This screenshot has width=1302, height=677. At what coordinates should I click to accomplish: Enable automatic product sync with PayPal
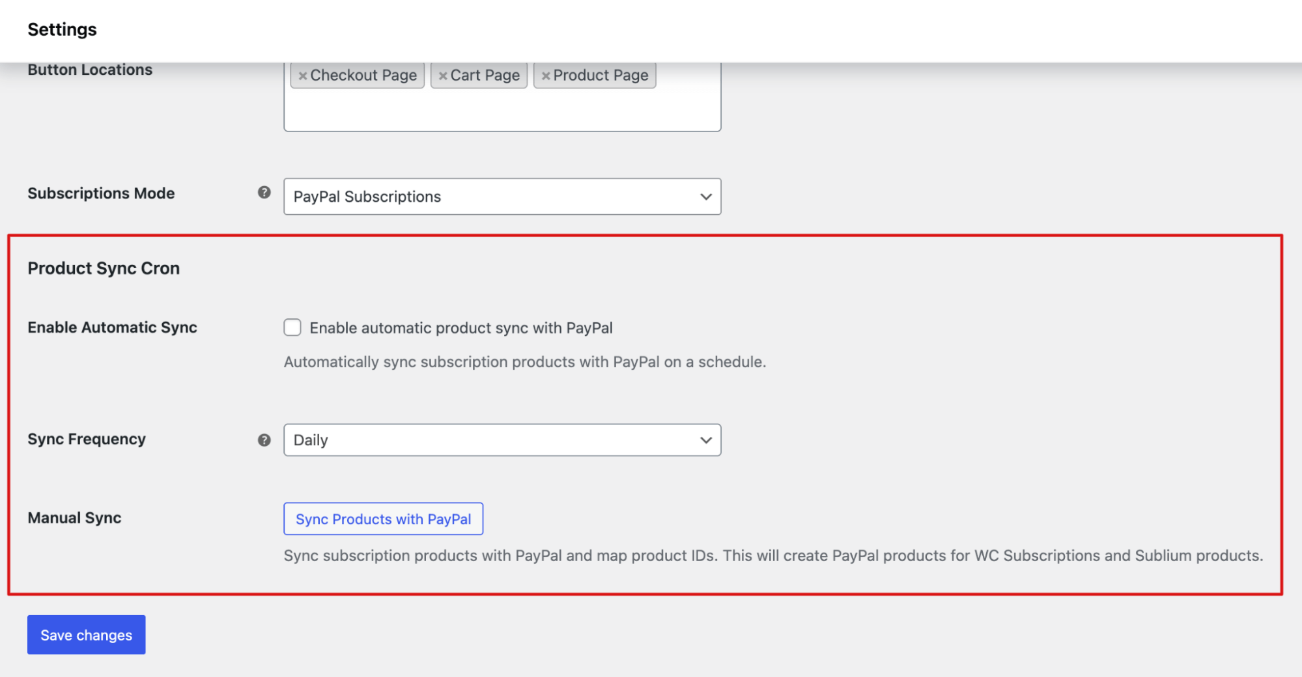292,327
